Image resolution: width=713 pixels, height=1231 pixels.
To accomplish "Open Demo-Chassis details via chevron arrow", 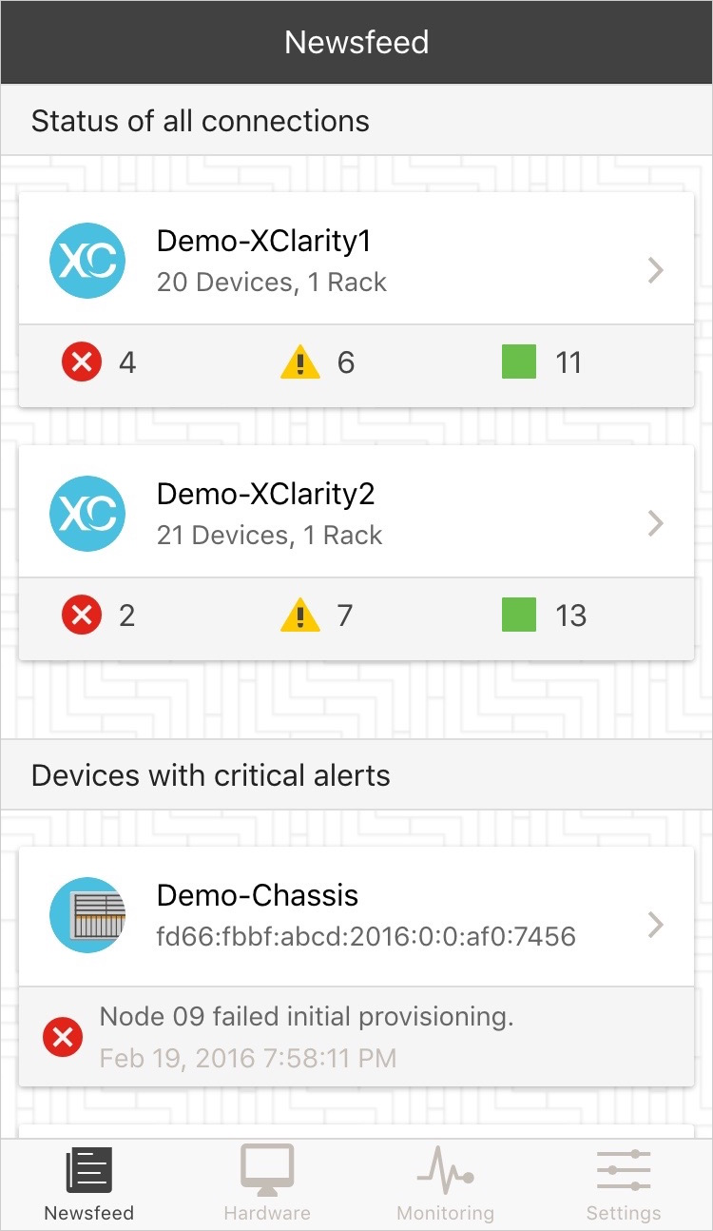I will (x=655, y=925).
